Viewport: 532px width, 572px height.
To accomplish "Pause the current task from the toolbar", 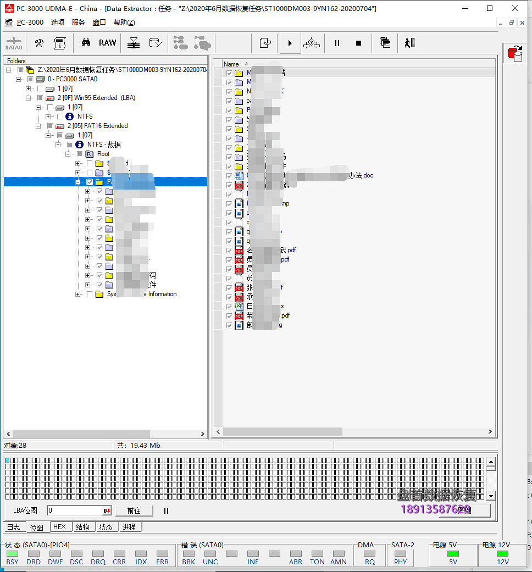I will tap(337, 43).
